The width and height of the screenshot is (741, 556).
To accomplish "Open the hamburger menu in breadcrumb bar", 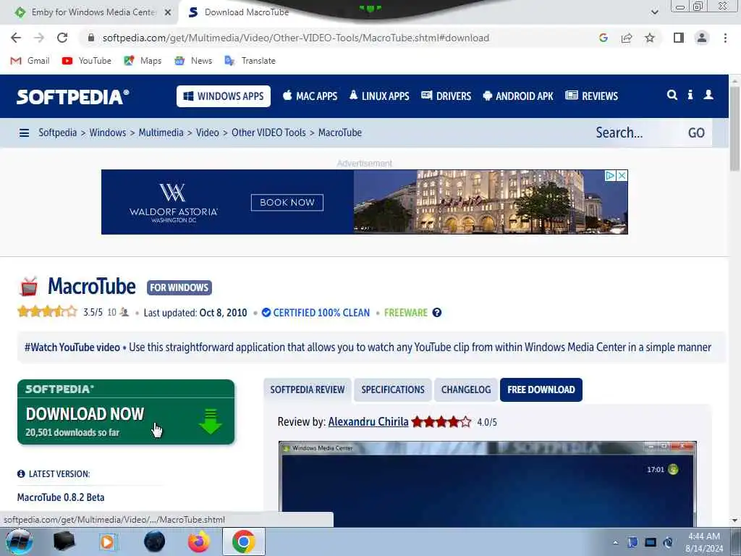I will [24, 133].
